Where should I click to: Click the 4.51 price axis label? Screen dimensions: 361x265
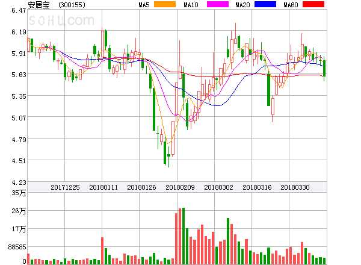tap(19, 161)
